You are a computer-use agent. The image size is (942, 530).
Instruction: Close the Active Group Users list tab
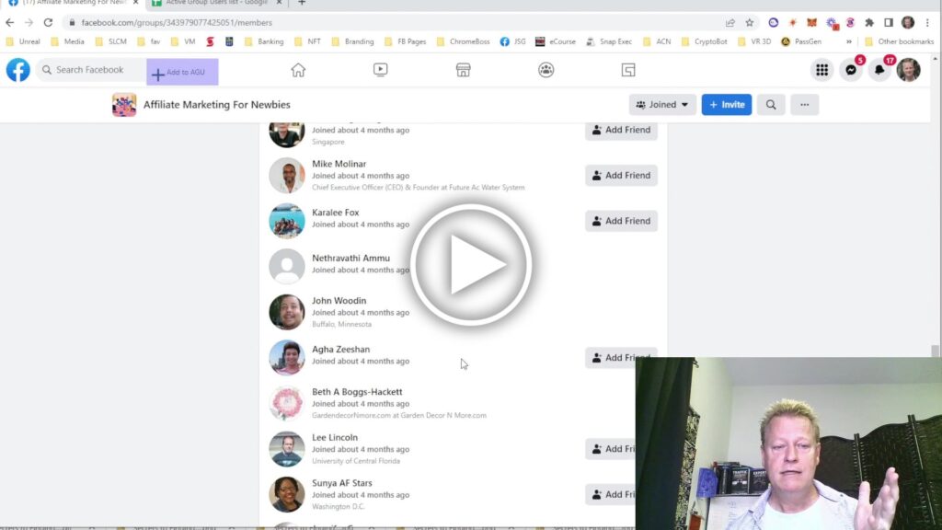click(279, 3)
